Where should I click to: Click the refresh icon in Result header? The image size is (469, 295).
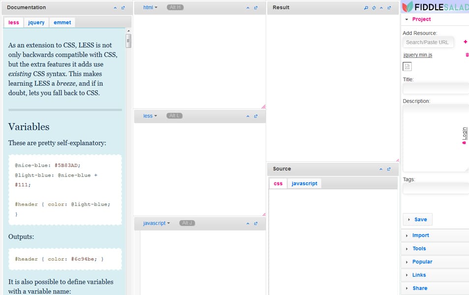coord(374,8)
